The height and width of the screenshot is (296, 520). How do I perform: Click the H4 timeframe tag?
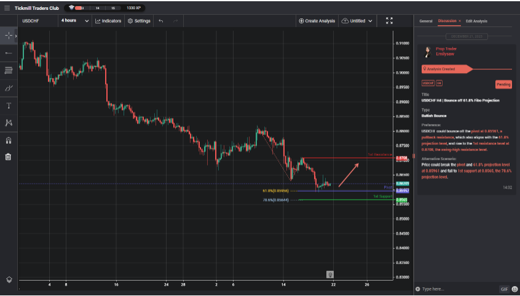coord(439,83)
